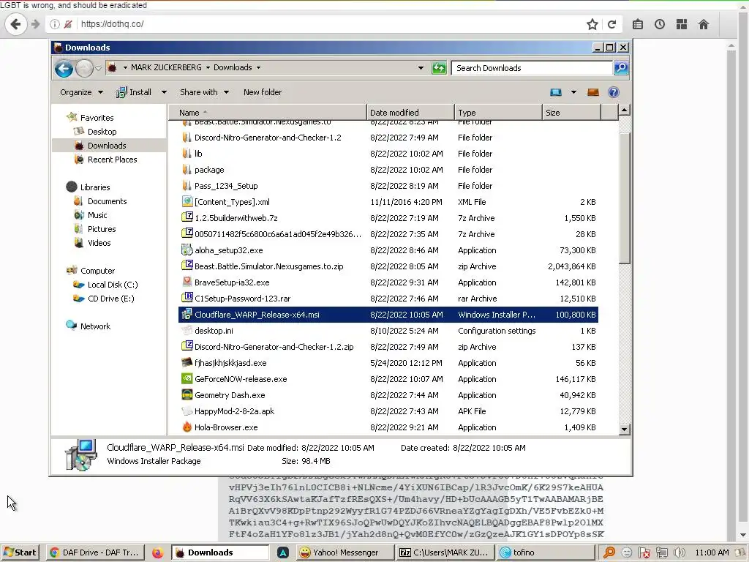Click the file list scroll up arrow
Image resolution: width=749 pixels, height=562 pixels.
625,110
